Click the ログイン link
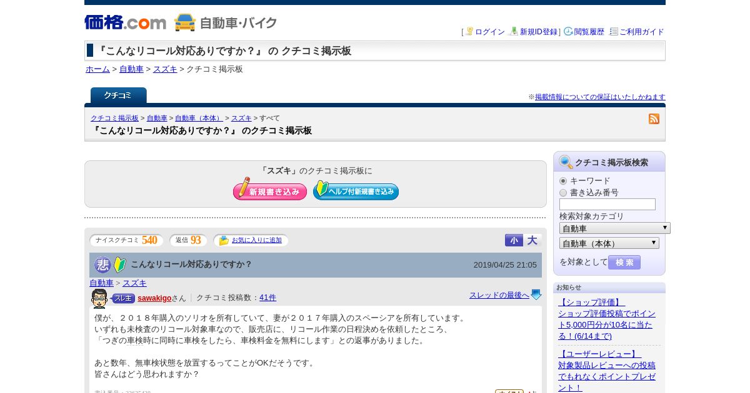Image resolution: width=750 pixels, height=393 pixels. [490, 32]
